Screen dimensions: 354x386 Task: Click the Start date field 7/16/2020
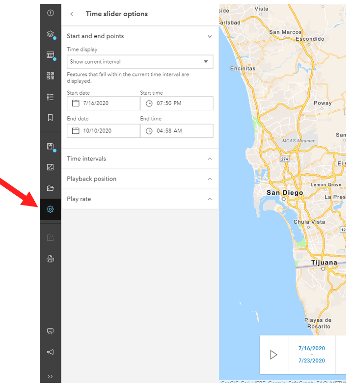[x=104, y=103]
